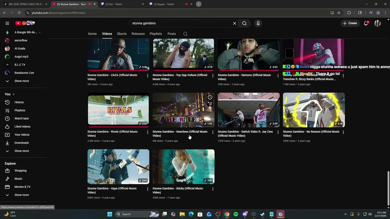Viewport: 390px width, 219px height.
Task: Open Chrome extensions puzzle icon
Action: pyautogui.click(x=349, y=13)
